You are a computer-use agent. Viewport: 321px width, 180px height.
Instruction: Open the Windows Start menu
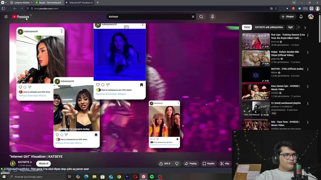pos(4,177)
